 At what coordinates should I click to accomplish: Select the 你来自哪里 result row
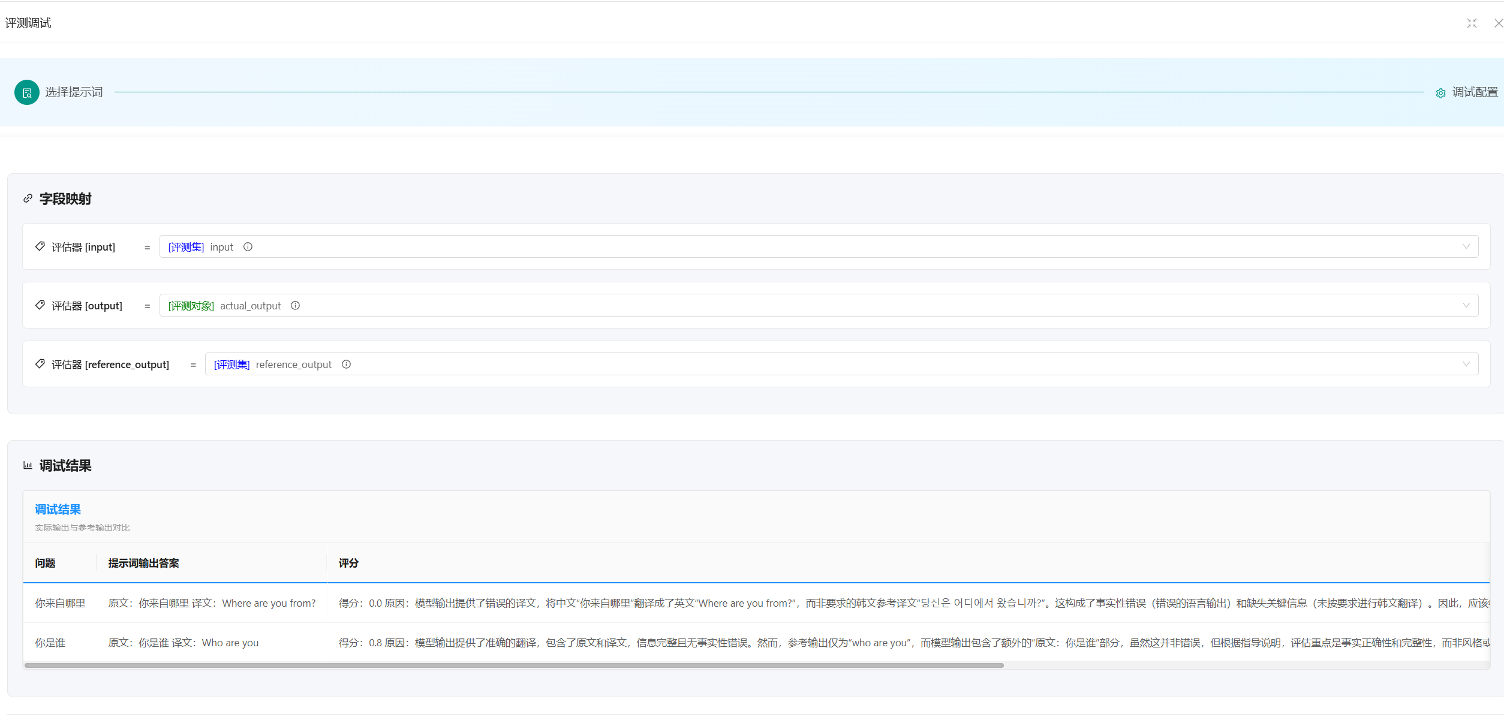point(60,603)
